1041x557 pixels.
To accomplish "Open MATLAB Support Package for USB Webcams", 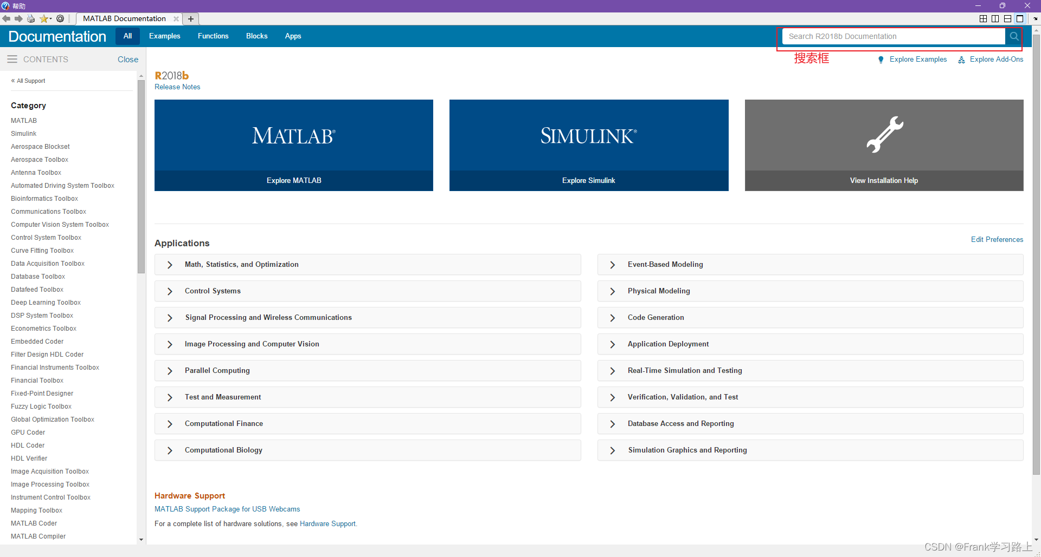I will [227, 509].
